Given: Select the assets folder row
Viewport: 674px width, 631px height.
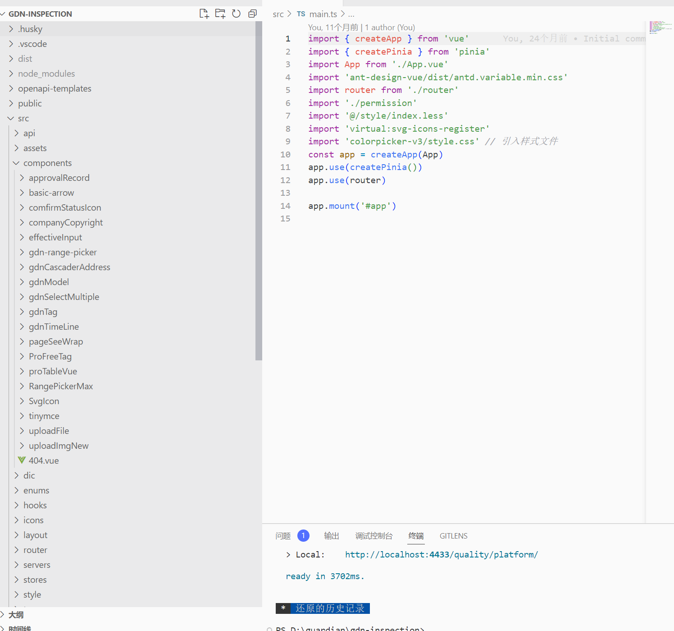Looking at the screenshot, I should tap(128, 148).
